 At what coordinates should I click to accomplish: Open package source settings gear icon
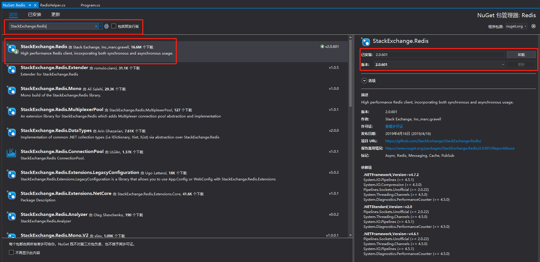533,26
